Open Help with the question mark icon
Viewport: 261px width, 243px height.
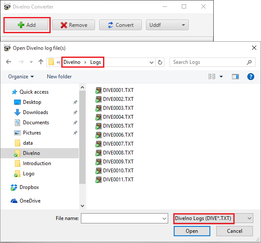pos(250,77)
